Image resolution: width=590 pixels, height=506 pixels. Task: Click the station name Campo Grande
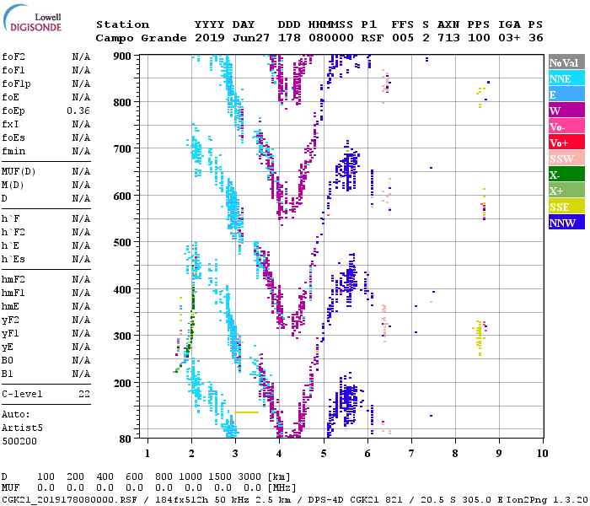pos(141,38)
